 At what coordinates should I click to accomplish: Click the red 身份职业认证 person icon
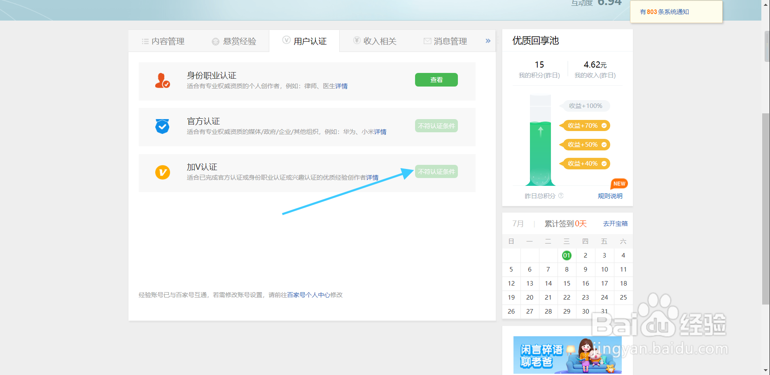(x=162, y=81)
